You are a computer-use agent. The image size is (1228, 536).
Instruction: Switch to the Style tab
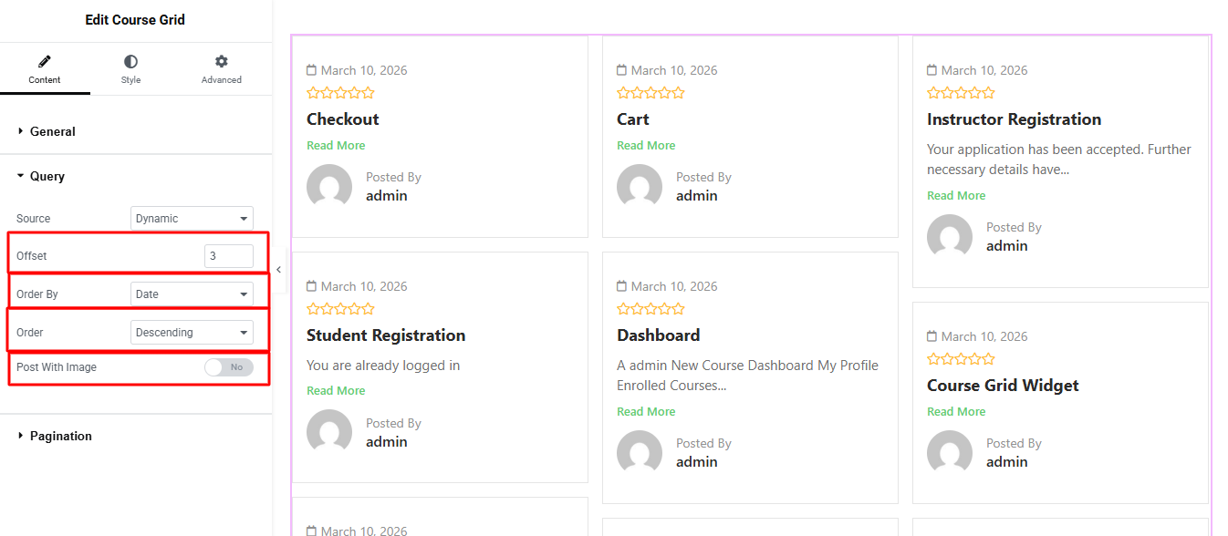pos(130,69)
